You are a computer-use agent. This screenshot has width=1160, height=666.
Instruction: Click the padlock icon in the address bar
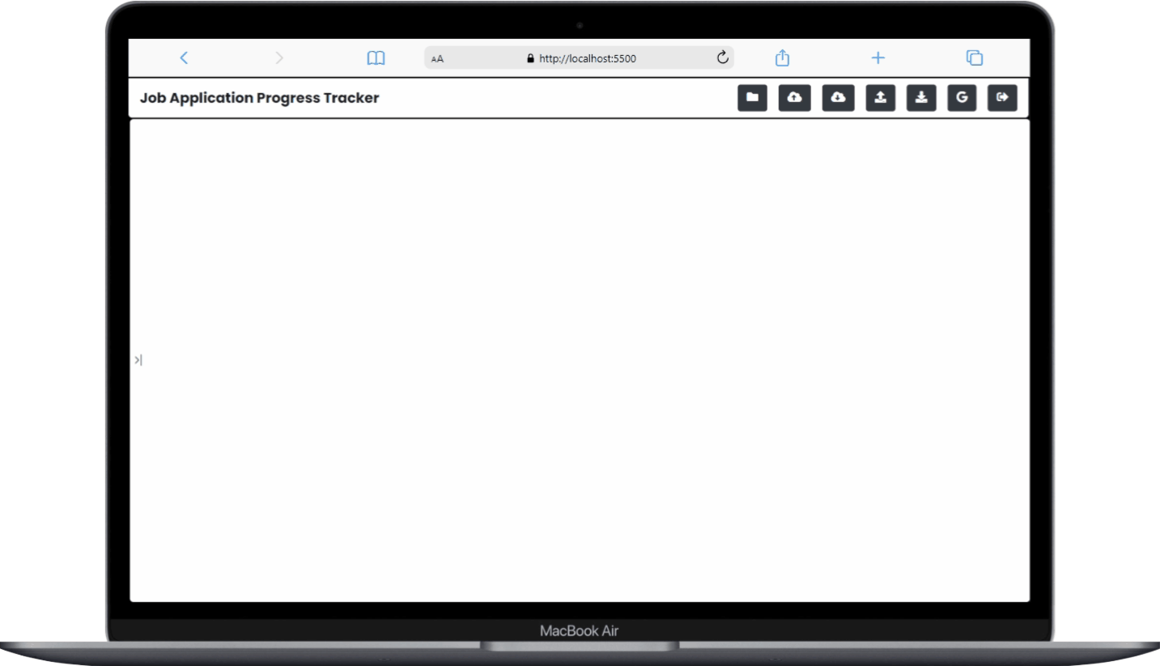tap(531, 58)
